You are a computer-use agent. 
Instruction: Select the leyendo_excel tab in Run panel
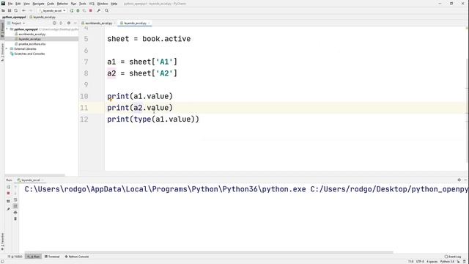click(x=30, y=180)
